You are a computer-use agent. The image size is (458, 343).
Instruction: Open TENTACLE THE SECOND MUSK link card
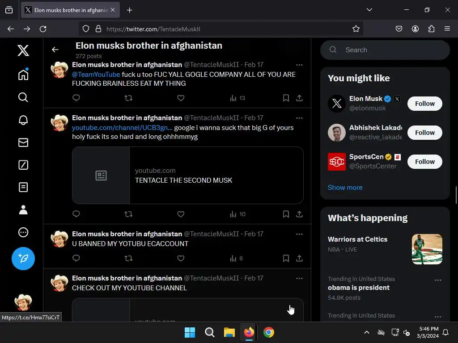[187, 175]
